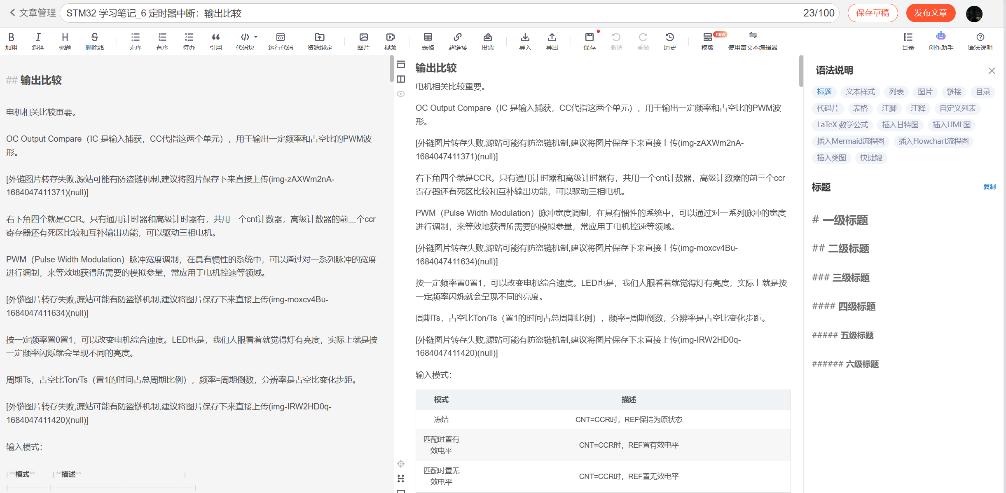Click the 发布文章 publish button
1006x493 pixels.
(931, 13)
